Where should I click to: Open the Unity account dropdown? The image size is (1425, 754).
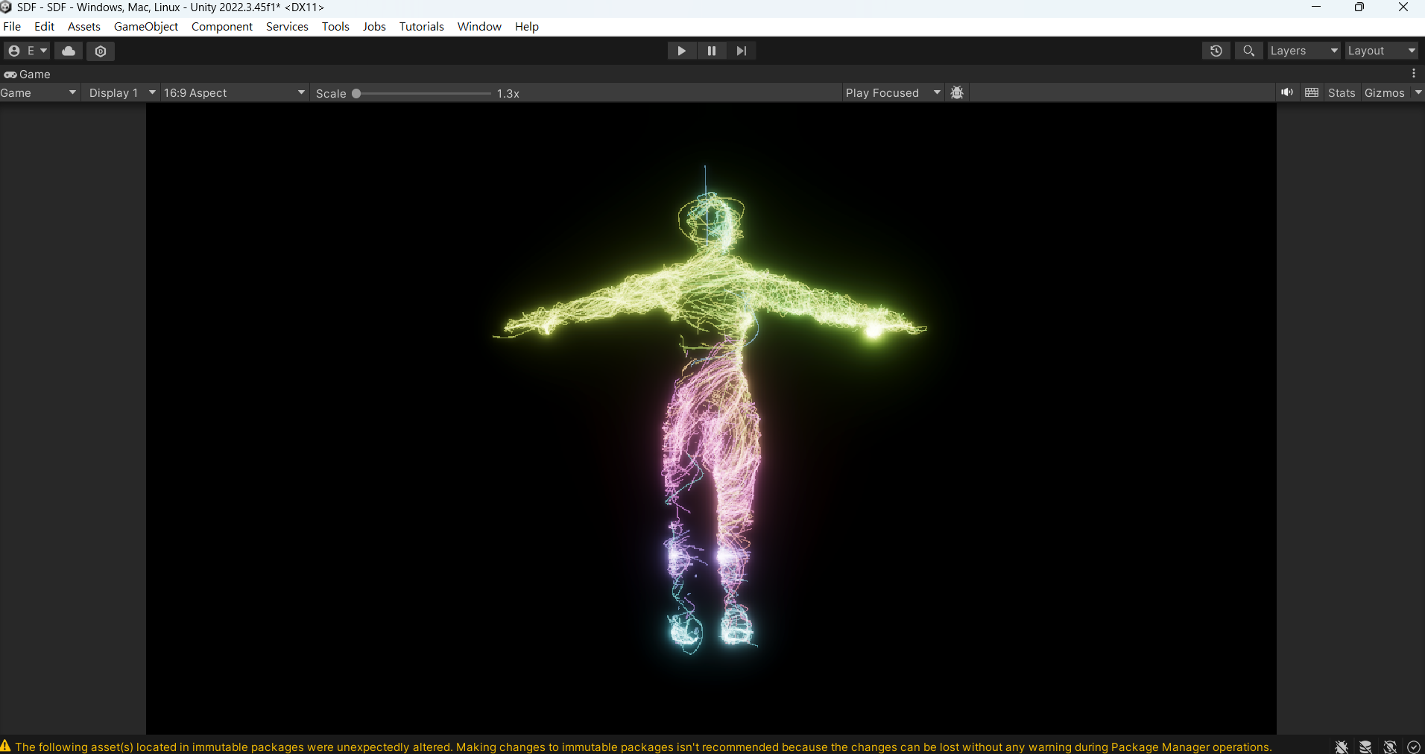tap(26, 51)
